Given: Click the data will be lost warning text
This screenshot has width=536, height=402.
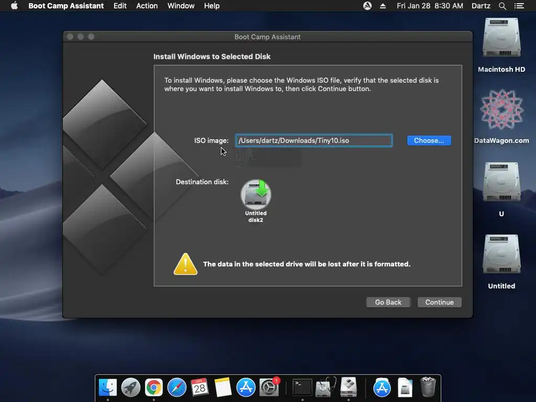Looking at the screenshot, I should (x=307, y=264).
